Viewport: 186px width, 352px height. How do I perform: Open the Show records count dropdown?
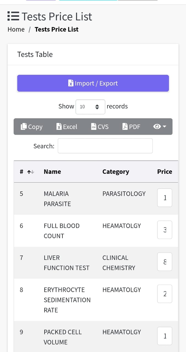[x=90, y=107]
